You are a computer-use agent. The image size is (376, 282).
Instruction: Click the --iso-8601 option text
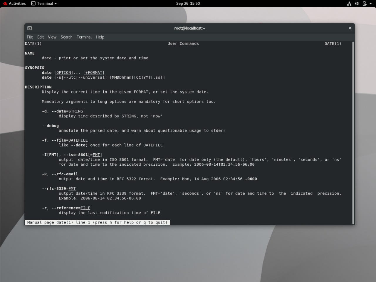click(76, 155)
